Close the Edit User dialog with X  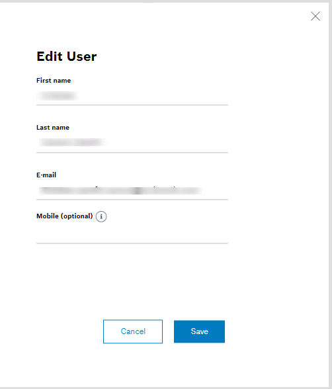tap(315, 16)
